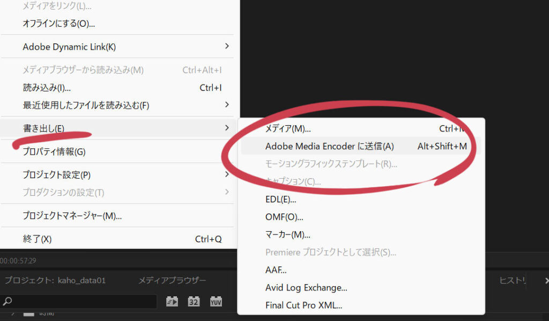Expand the bin folder in project list
Screen dimensions: 549x321
tap(12, 314)
